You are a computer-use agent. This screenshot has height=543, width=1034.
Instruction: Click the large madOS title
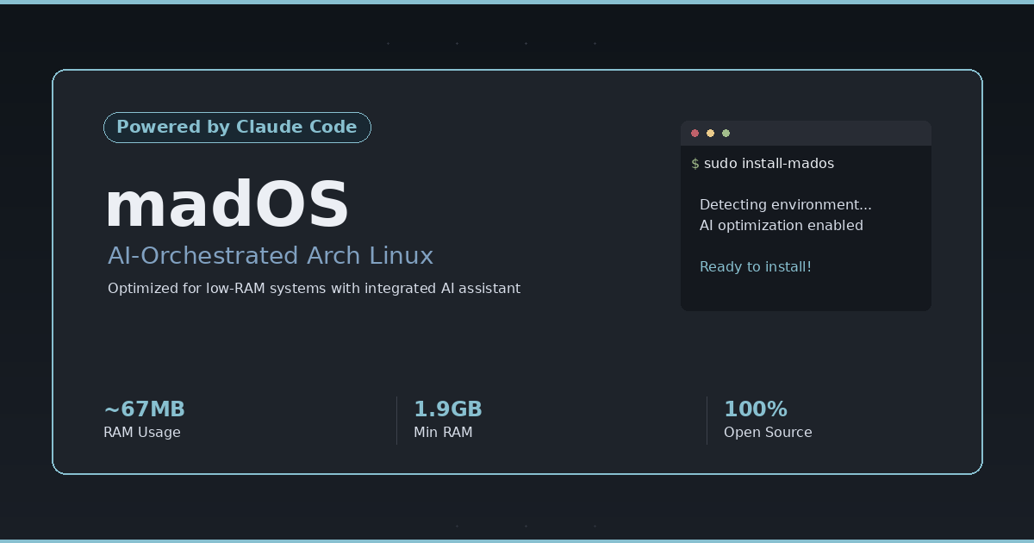pos(227,205)
